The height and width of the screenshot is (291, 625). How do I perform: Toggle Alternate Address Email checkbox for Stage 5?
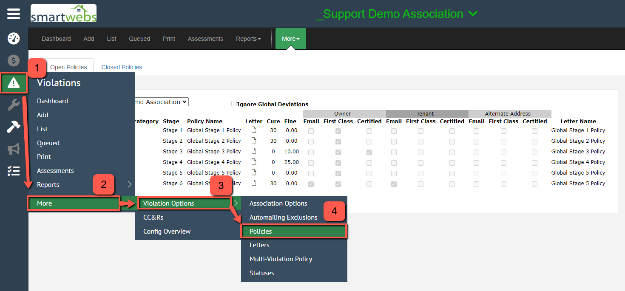tap(476, 173)
